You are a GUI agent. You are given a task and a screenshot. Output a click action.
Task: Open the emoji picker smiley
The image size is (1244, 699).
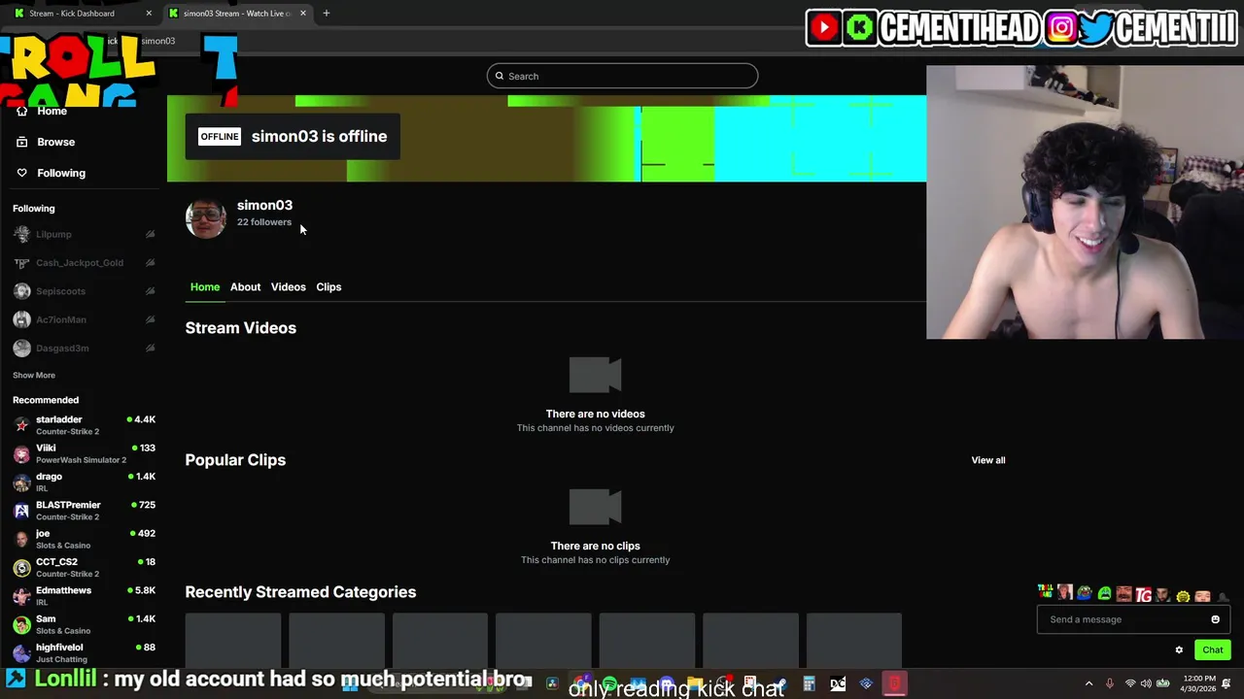pyautogui.click(x=1215, y=619)
